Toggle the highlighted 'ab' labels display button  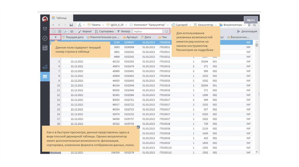66,31
